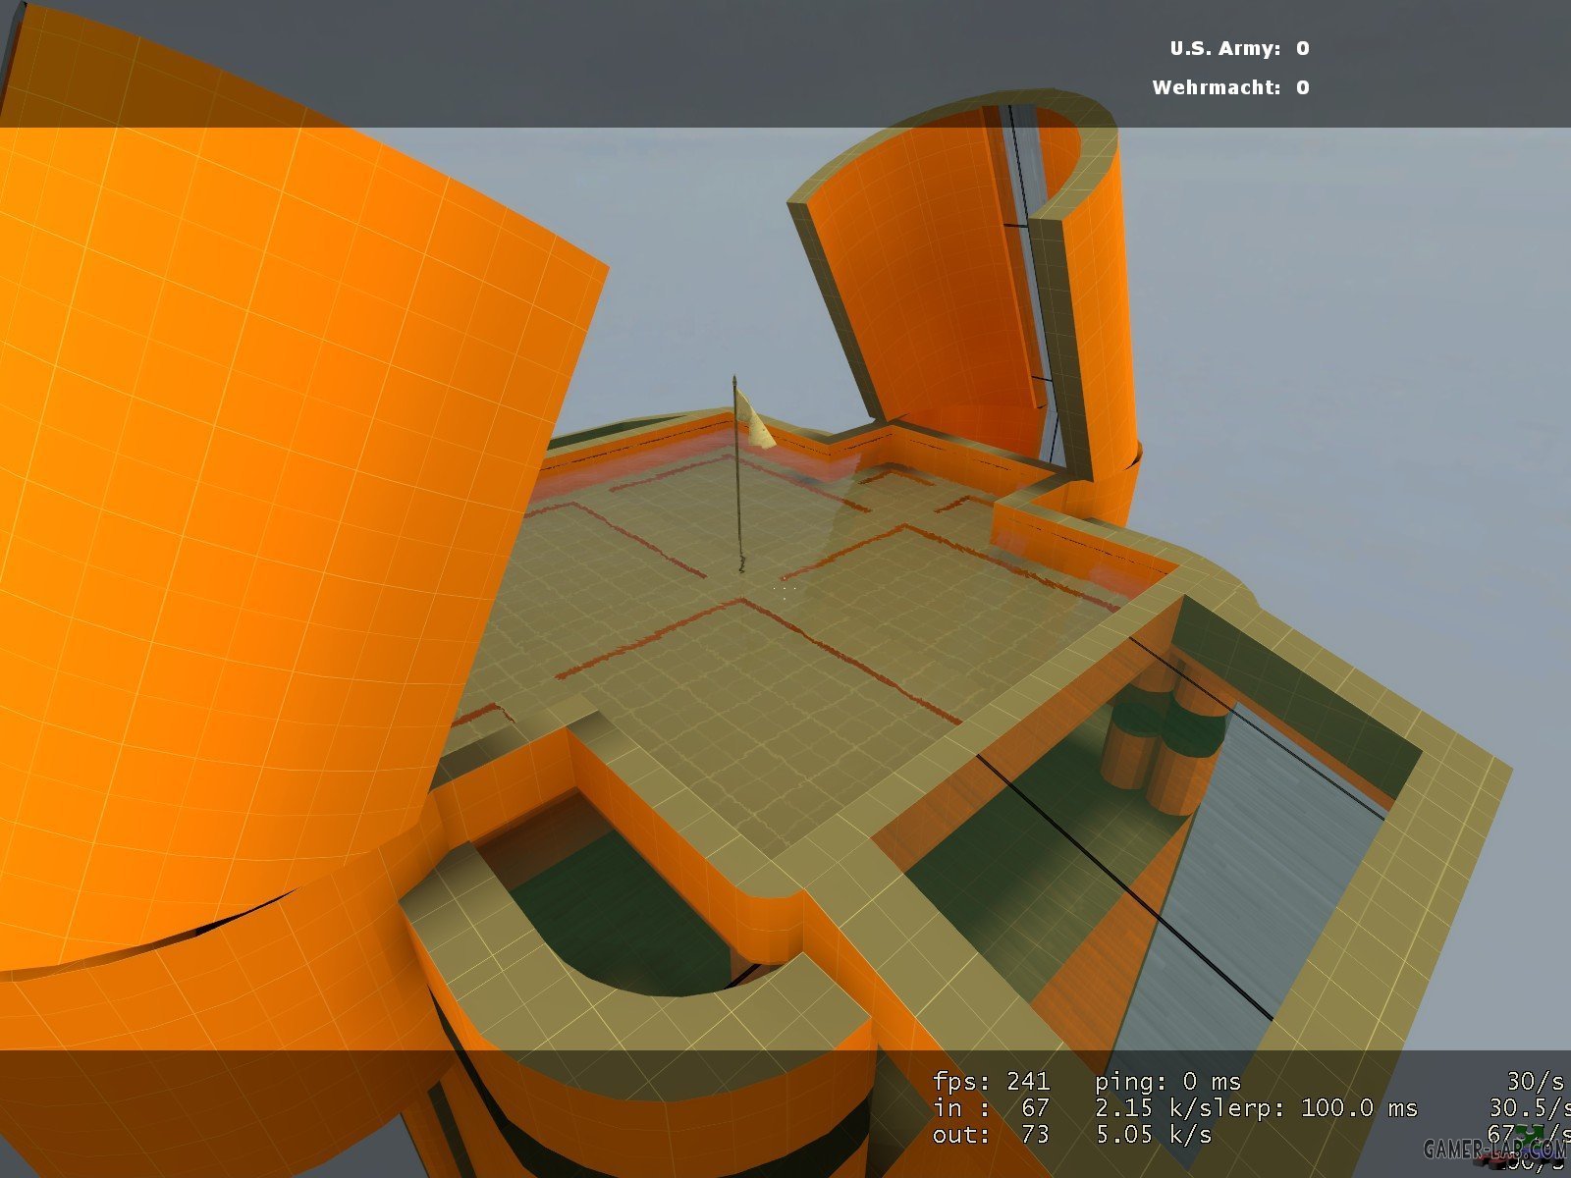Viewport: 1571px width, 1178px height.
Task: Click the base of the flagpole
Action: pos(739,563)
